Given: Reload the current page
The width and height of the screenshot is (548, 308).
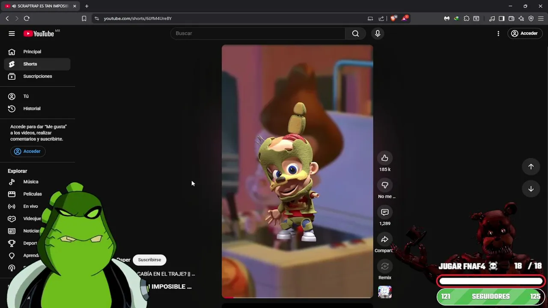Looking at the screenshot, I should click(x=27, y=18).
